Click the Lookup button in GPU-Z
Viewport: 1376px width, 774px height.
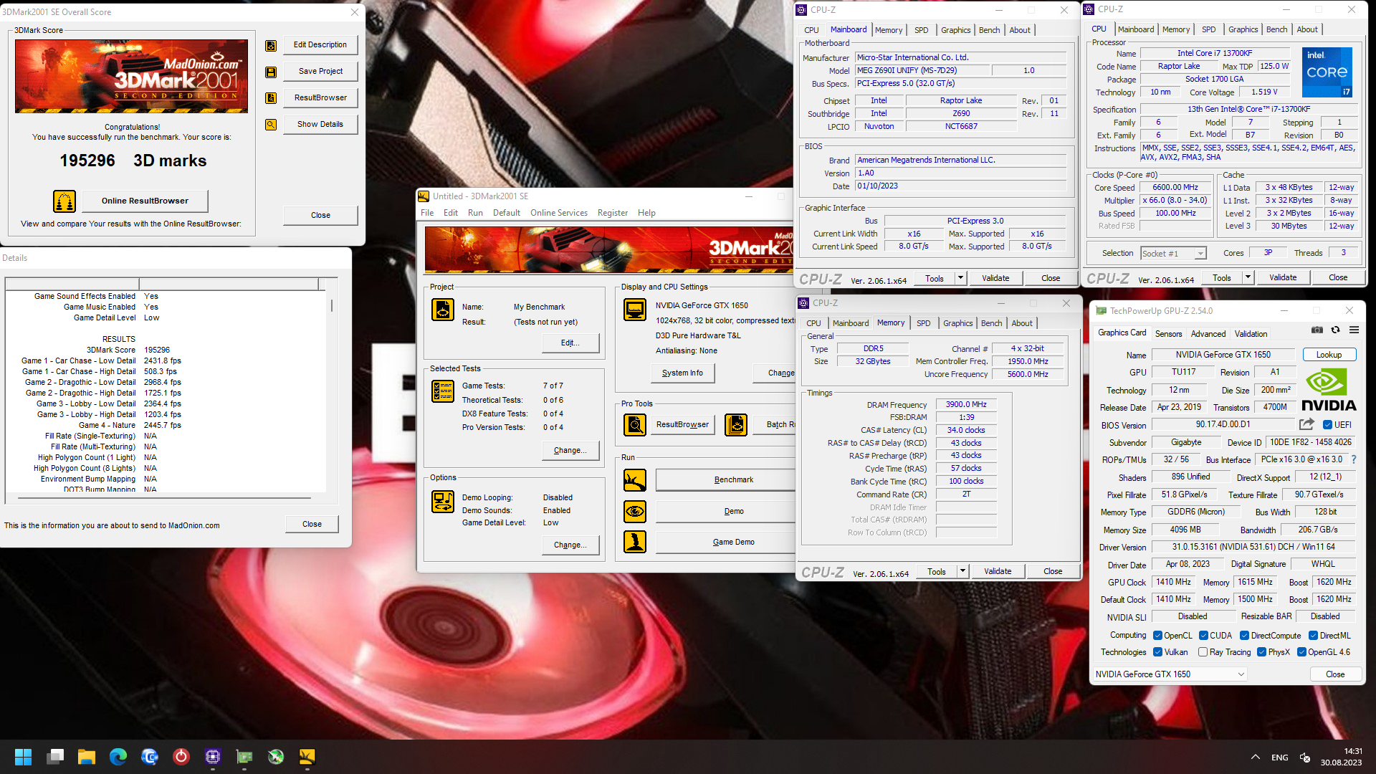tap(1329, 355)
